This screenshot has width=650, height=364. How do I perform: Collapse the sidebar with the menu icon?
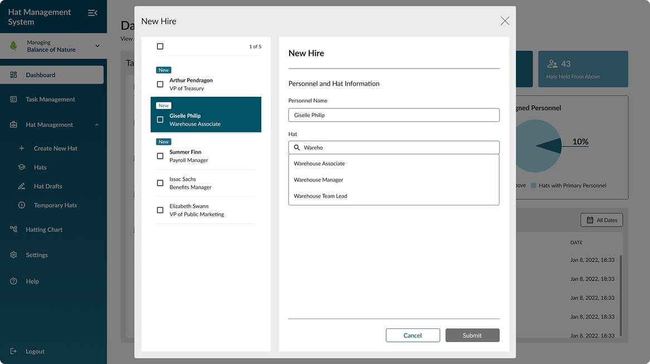(92, 13)
